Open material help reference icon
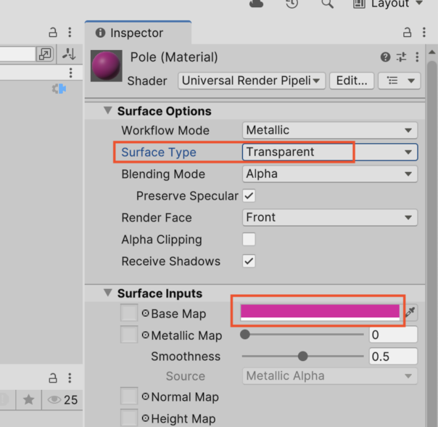Viewport: 438px width, 427px height. (385, 57)
